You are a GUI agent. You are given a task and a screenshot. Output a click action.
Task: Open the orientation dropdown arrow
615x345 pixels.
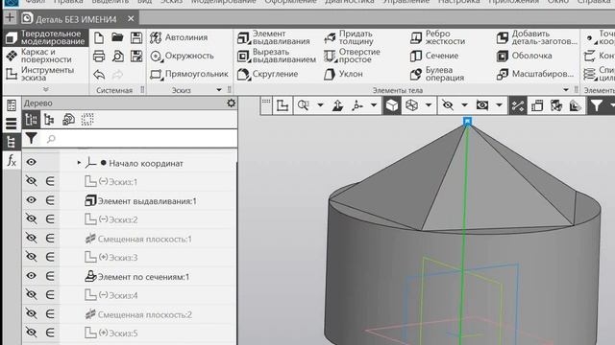pyautogui.click(x=374, y=105)
